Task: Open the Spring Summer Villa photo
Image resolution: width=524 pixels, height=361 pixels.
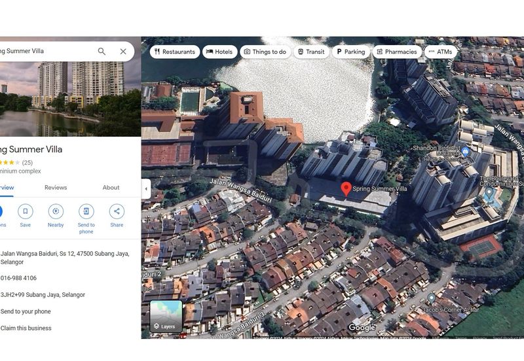Action: (70, 98)
